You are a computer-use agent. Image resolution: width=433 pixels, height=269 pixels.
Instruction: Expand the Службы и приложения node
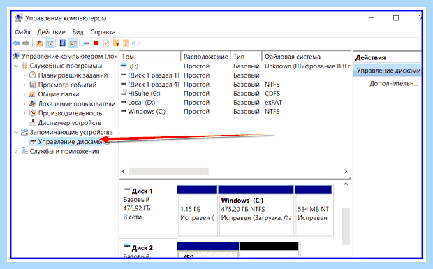coord(16,152)
